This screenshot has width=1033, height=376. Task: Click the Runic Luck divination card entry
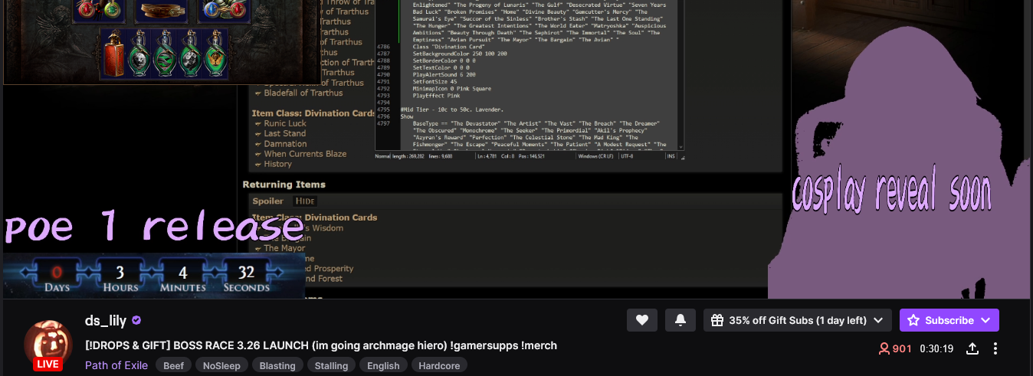pyautogui.click(x=285, y=123)
